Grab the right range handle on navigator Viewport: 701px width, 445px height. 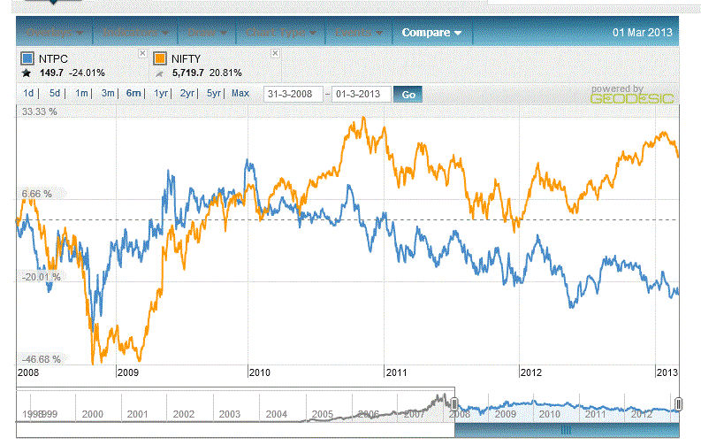point(678,404)
